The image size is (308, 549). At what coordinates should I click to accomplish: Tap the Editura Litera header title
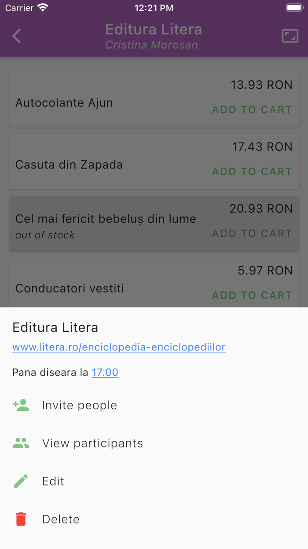point(154,29)
